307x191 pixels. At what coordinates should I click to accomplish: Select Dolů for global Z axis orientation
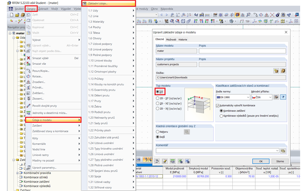[x=158, y=137]
